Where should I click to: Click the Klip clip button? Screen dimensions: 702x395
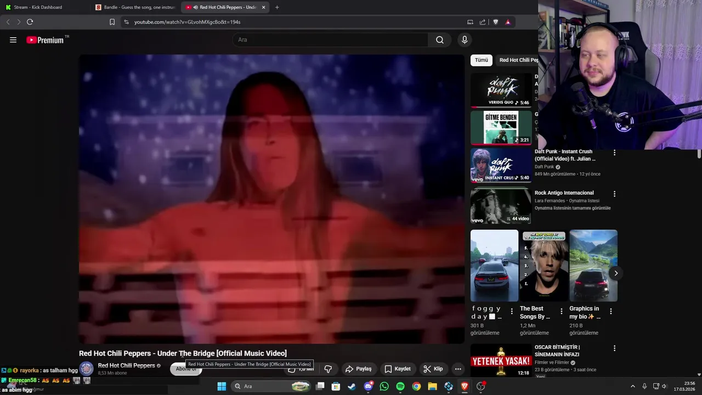click(x=433, y=369)
